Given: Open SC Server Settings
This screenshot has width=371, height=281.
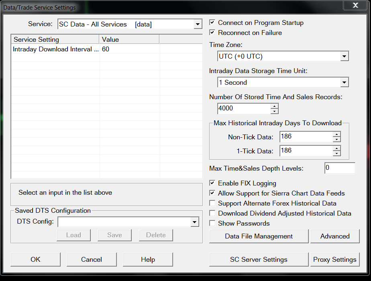Looking at the screenshot, I should coord(259,259).
